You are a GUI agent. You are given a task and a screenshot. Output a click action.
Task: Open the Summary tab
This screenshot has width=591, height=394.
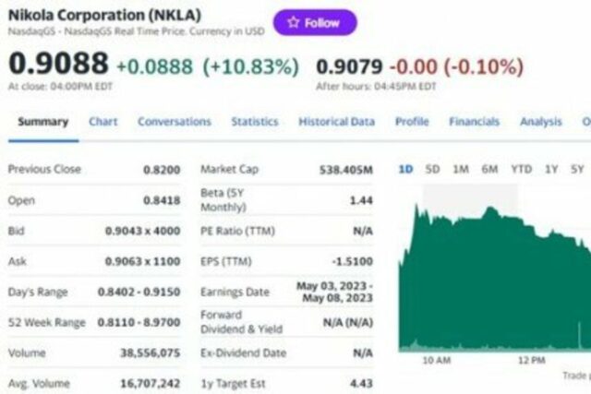pyautogui.click(x=42, y=122)
